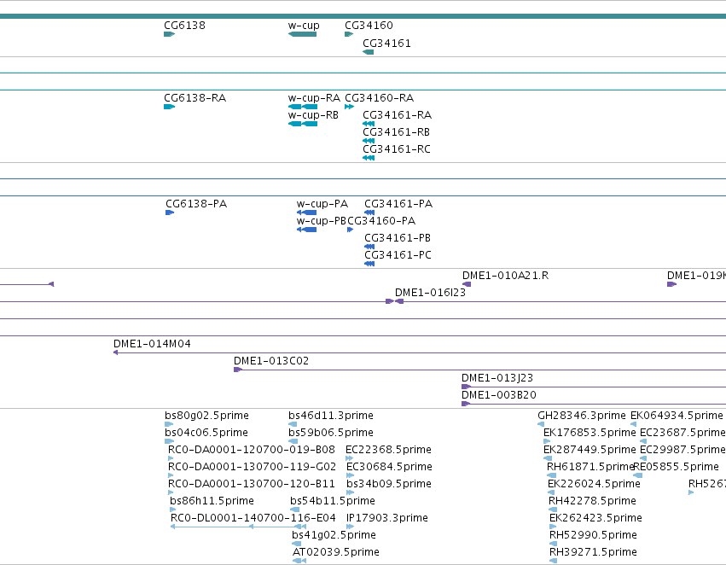
Task: Select CG34161-PC feature label
Action: pyautogui.click(x=398, y=255)
